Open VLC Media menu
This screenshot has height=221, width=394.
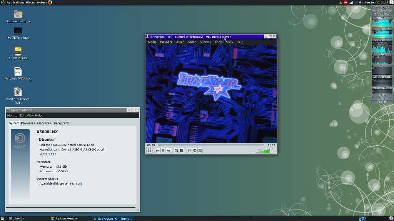[x=152, y=42]
